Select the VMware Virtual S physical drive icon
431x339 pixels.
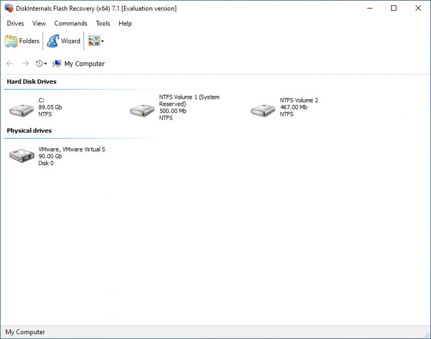pyautogui.click(x=22, y=156)
